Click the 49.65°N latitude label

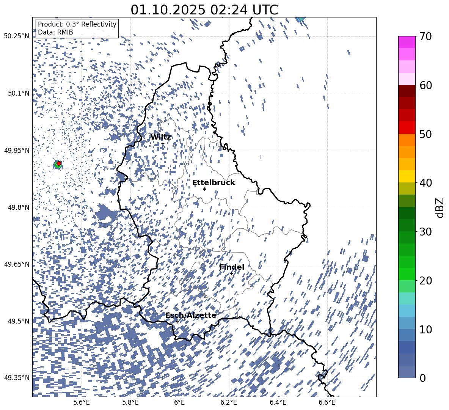(x=17, y=264)
